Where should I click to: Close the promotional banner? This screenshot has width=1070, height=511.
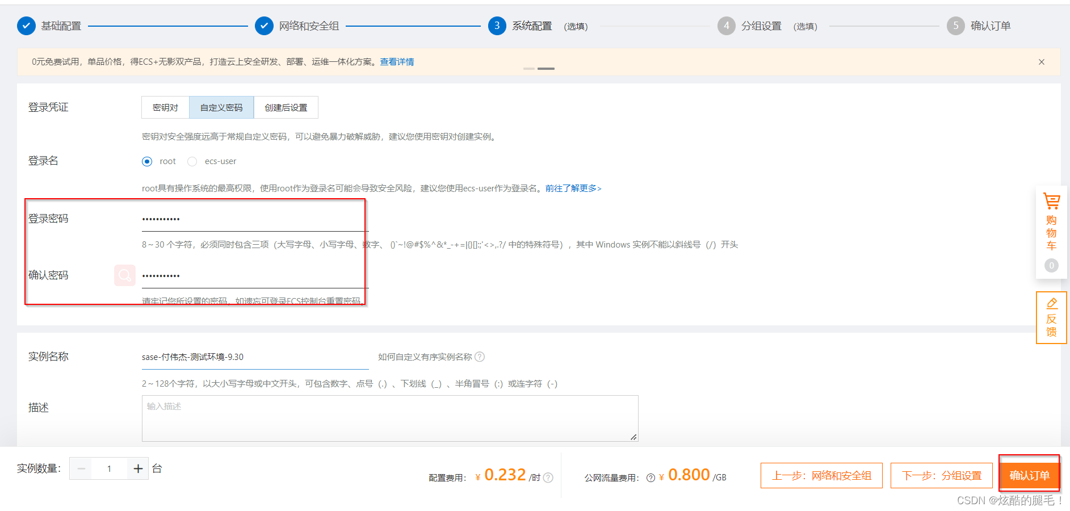(1042, 62)
